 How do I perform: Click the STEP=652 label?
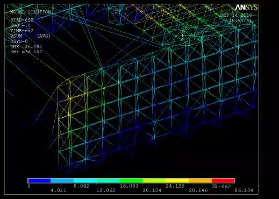(x=22, y=20)
